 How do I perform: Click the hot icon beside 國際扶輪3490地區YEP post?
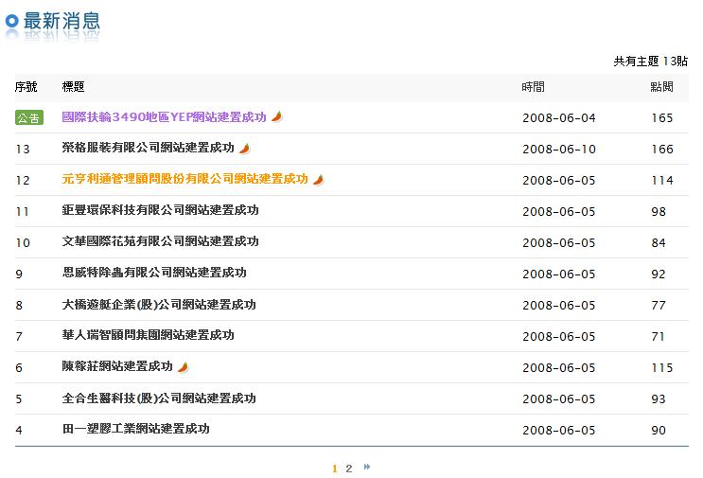(x=277, y=117)
